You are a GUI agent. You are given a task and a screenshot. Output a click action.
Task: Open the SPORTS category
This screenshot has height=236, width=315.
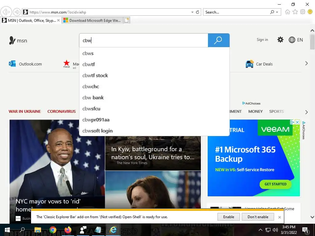click(x=277, y=111)
